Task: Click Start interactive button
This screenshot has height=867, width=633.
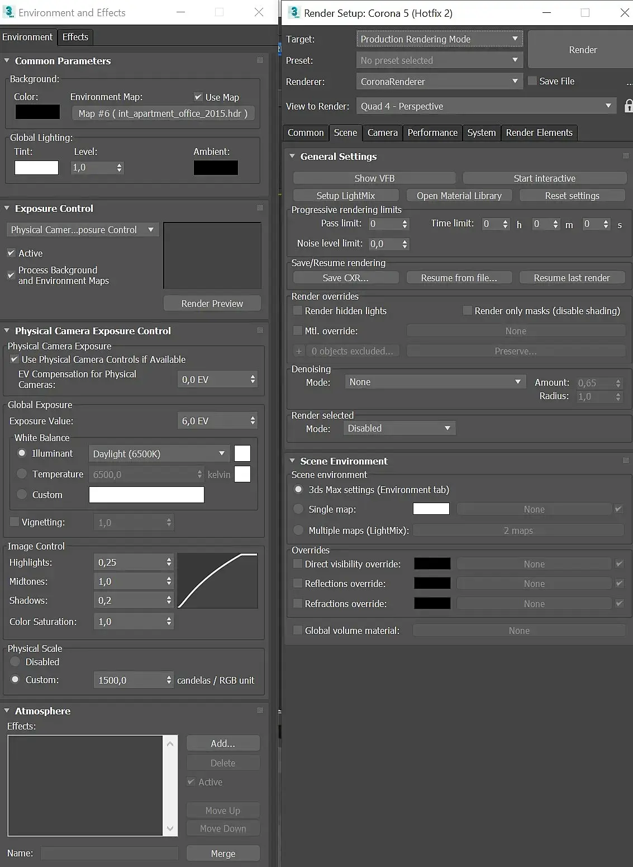Action: pos(545,178)
